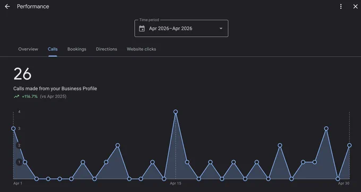Click the Apr 28 data point valued 3
361x192 pixels.
pyautogui.click(x=326, y=129)
